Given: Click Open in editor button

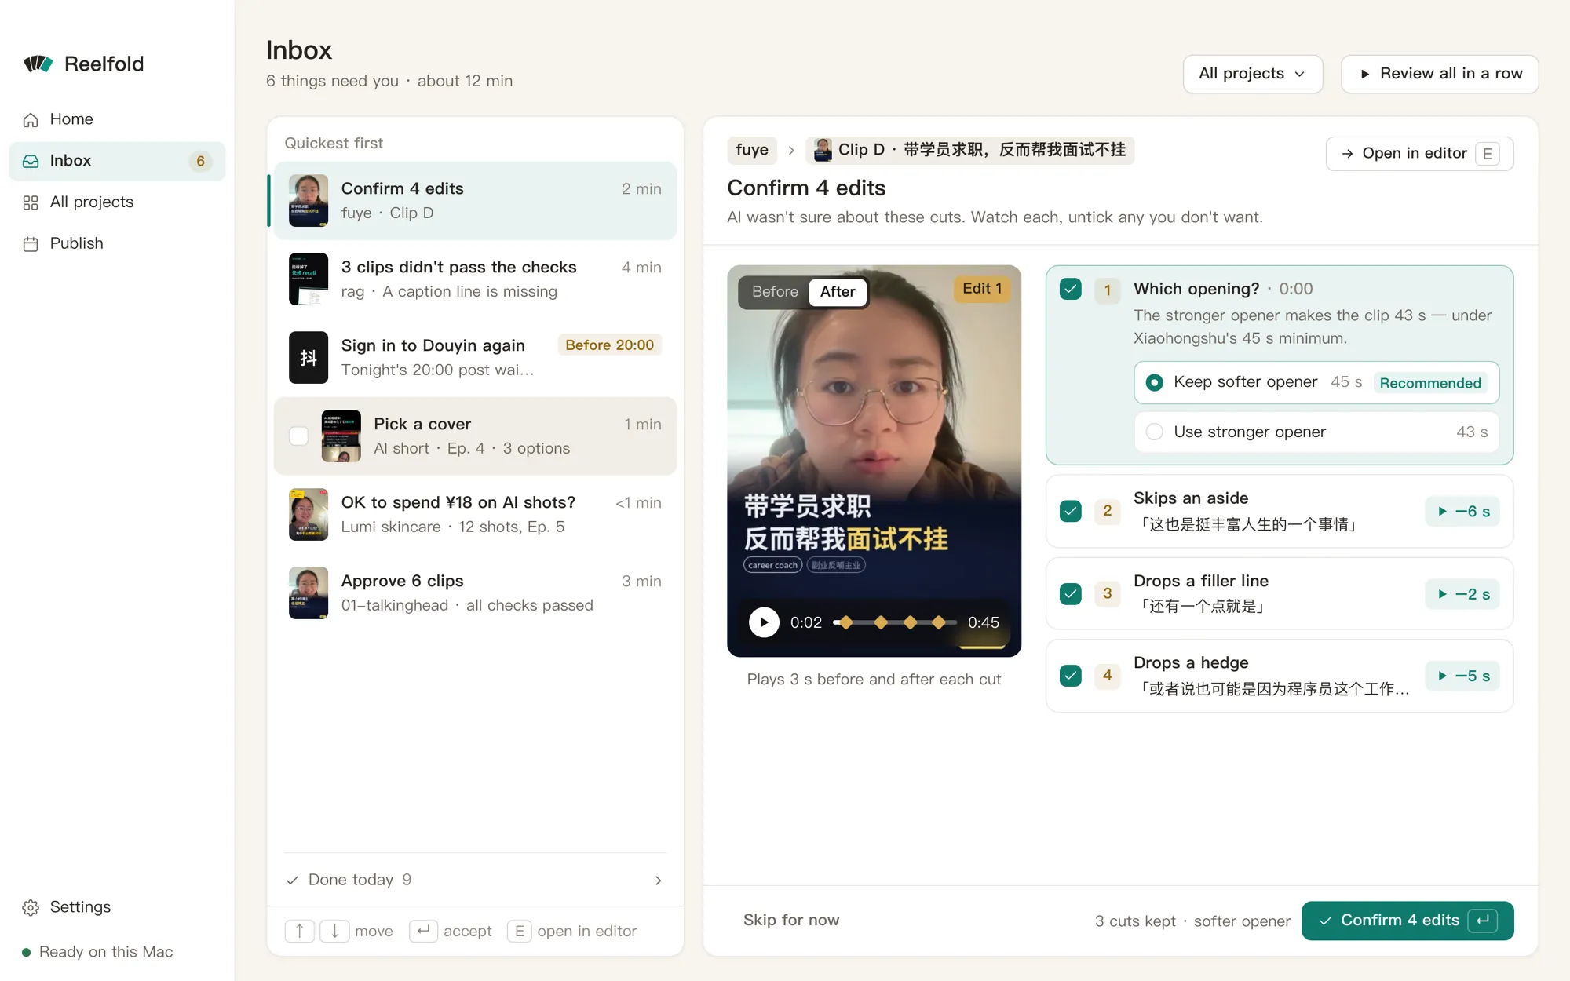Looking at the screenshot, I should (x=1419, y=154).
